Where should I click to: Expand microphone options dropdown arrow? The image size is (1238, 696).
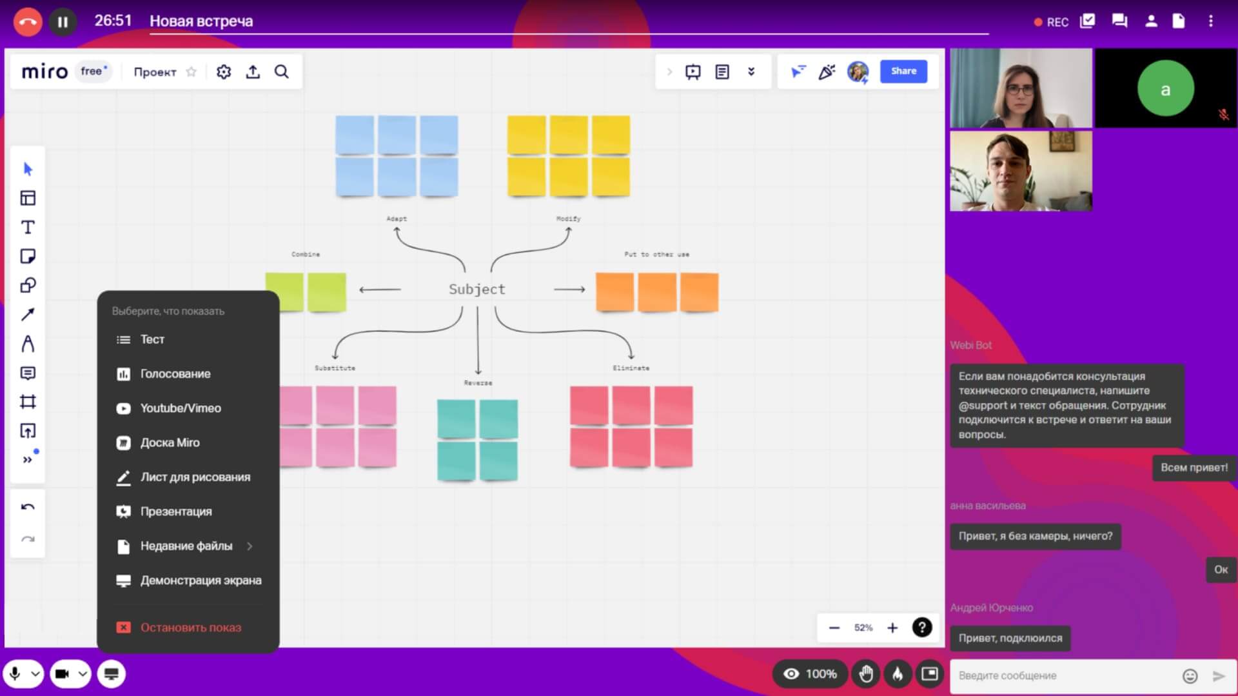click(35, 674)
